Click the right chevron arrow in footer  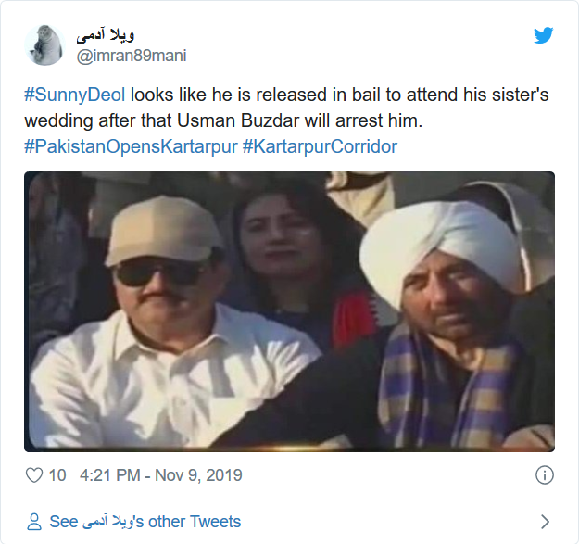point(545,522)
